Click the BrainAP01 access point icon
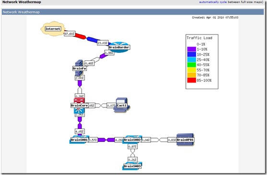Screen dimensions: 267x175 185,140
